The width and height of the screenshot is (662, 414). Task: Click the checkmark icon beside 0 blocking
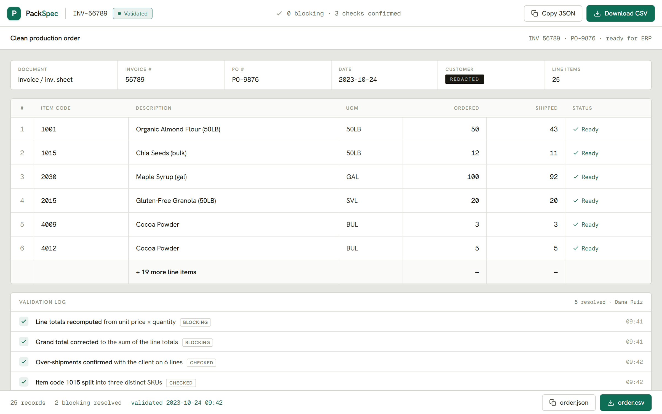[x=279, y=13]
